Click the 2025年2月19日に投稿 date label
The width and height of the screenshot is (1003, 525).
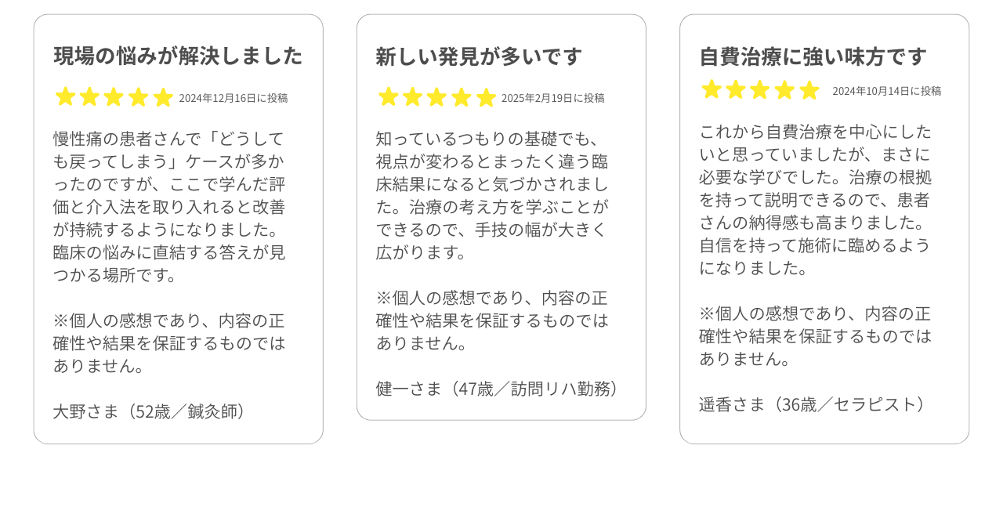[x=553, y=98]
